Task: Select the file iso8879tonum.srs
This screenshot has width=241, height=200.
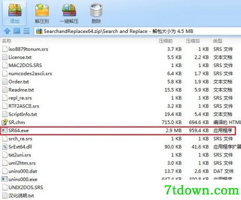Action: tap(28, 49)
